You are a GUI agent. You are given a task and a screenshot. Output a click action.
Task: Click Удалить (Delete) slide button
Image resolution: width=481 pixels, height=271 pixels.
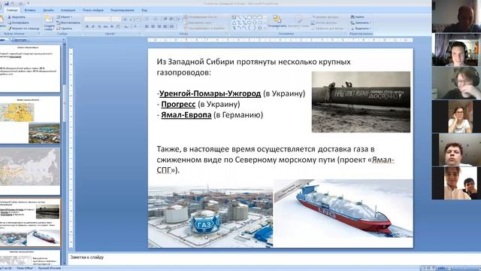click(65, 29)
